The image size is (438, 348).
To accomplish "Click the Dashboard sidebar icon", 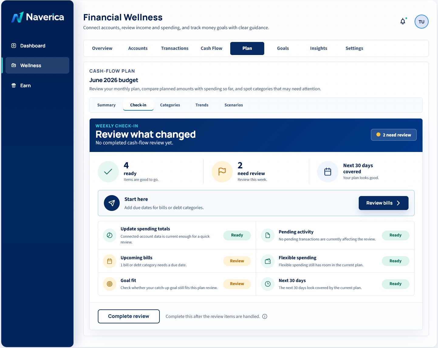I will [14, 46].
